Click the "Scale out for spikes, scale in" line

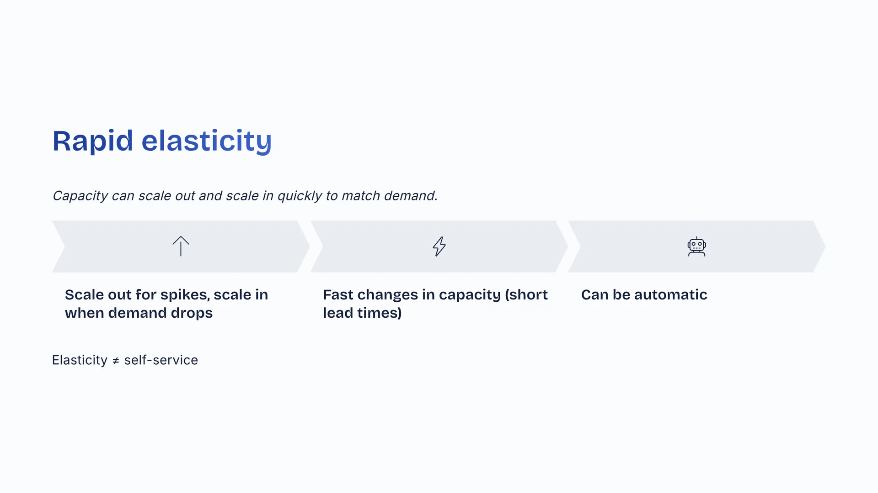(166, 295)
